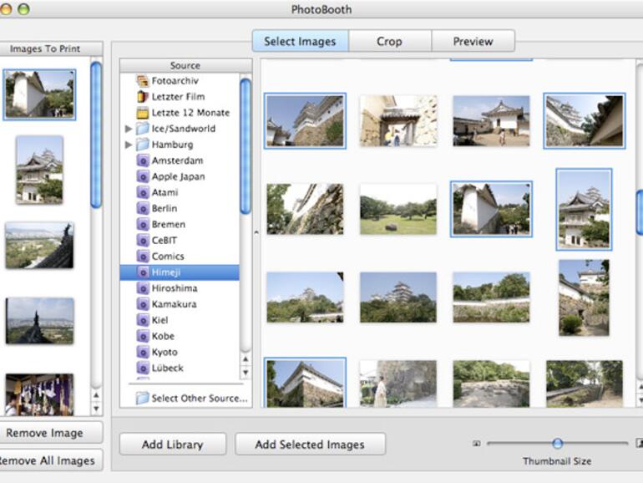Expand the Hamburg folder triangle

coord(129,145)
